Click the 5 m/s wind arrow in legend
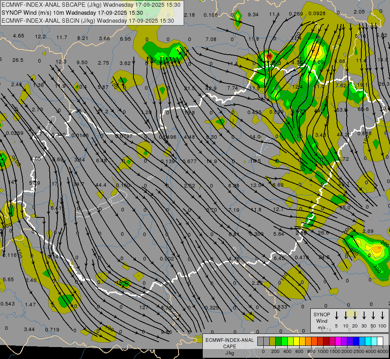The height and width of the screenshot is (359, 390). pos(336,316)
